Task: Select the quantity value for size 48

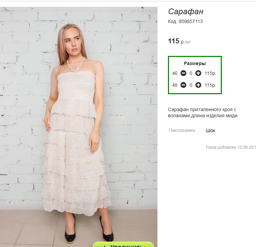Action: (x=191, y=85)
